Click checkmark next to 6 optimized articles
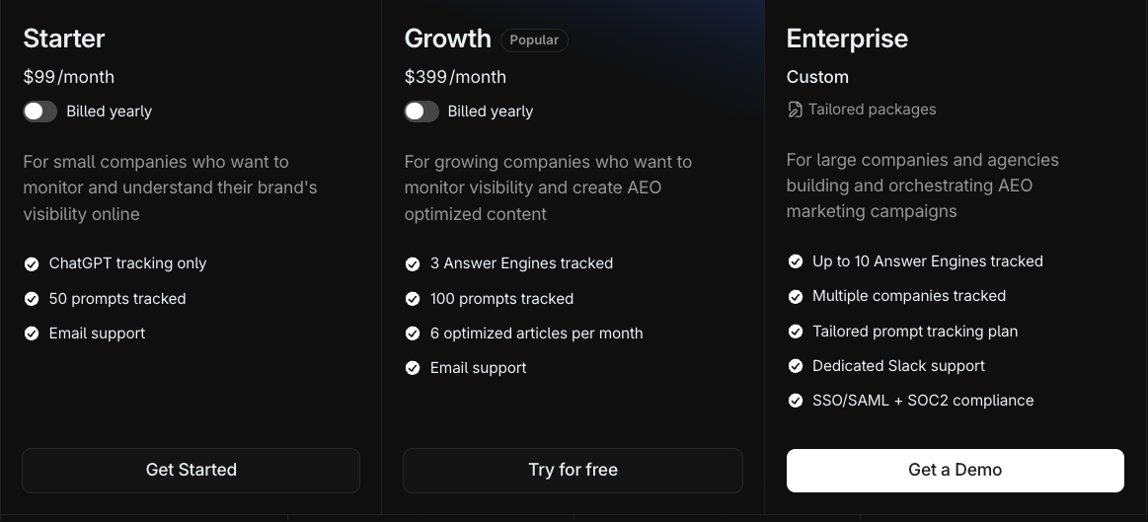 (413, 334)
